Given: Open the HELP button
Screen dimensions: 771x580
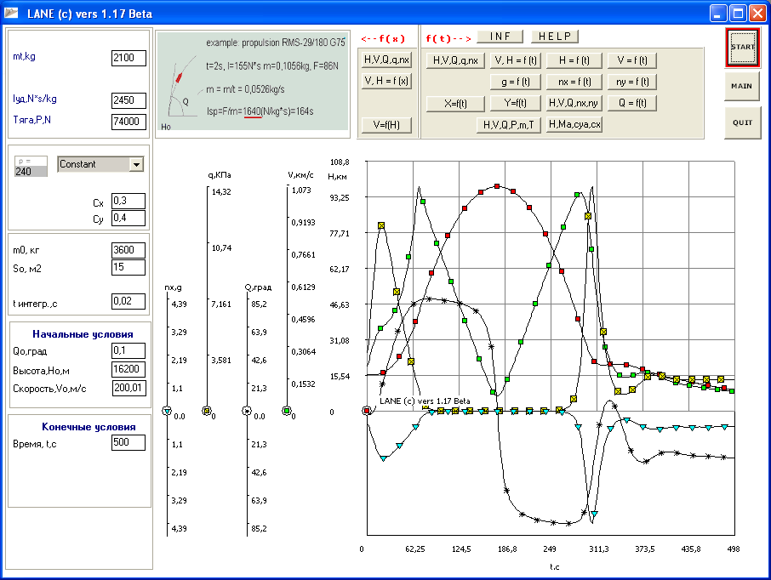Looking at the screenshot, I should (x=555, y=37).
